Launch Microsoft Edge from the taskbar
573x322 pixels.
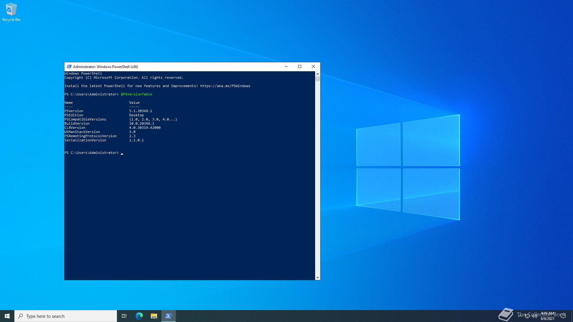[x=139, y=316]
